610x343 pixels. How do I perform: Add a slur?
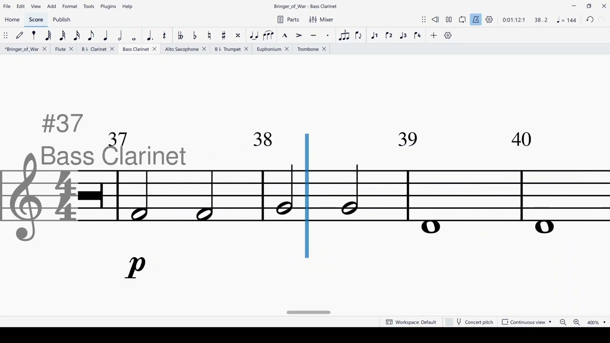[268, 35]
